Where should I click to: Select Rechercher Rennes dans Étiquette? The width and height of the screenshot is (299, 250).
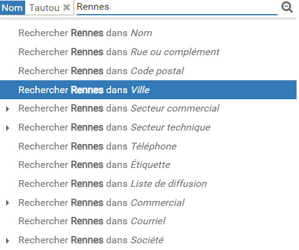coord(148,165)
